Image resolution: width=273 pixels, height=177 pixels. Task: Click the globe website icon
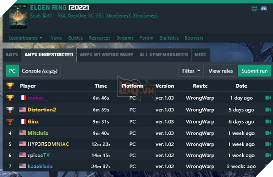point(254,8)
